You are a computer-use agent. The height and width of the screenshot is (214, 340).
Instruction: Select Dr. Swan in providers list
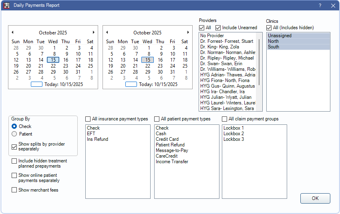click(x=221, y=64)
